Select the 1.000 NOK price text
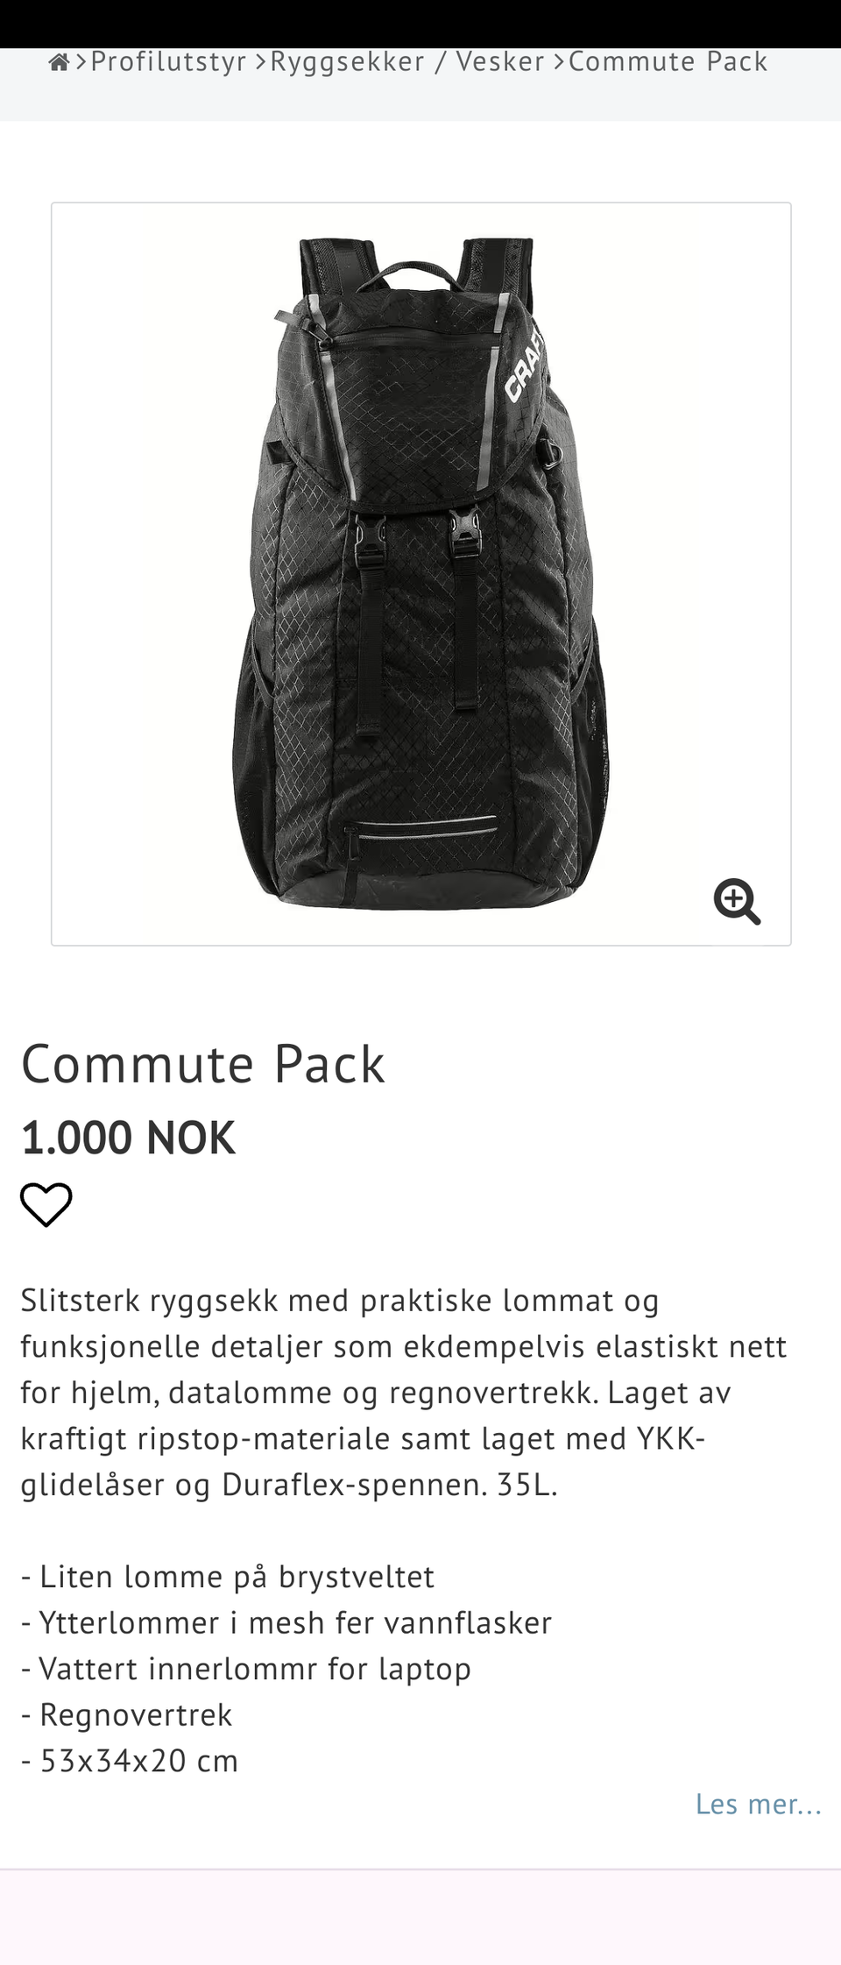Viewport: 841px width, 1965px height. (128, 1138)
